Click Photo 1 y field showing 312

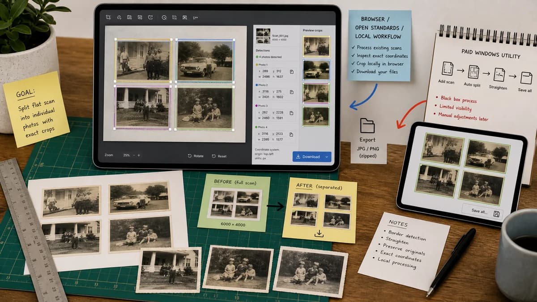click(x=278, y=71)
